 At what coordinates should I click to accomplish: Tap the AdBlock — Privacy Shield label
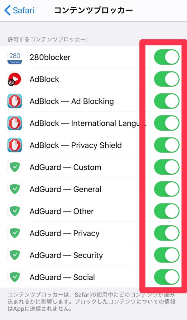(x=75, y=145)
